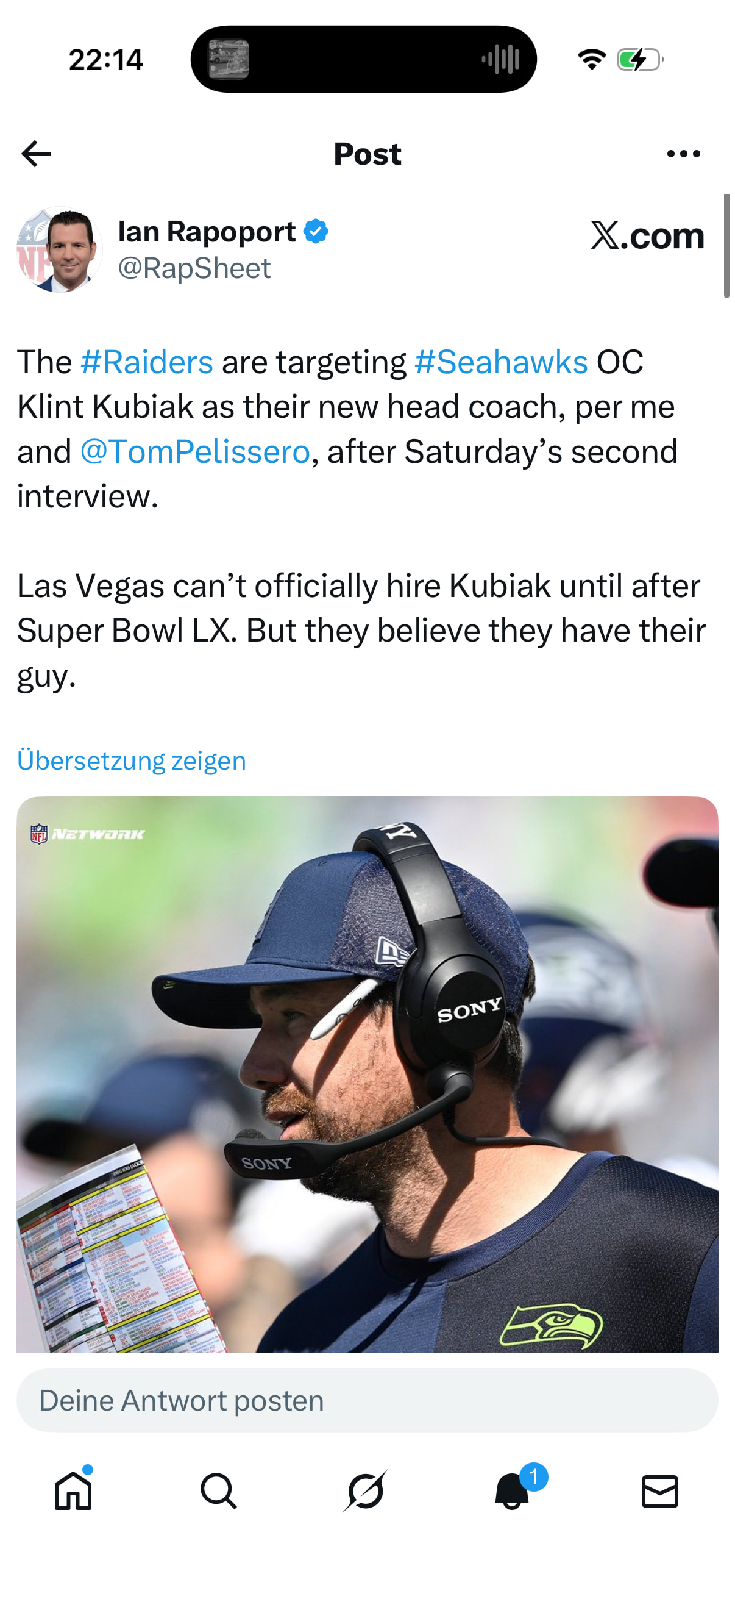Open the three-dot more options menu

(684, 154)
